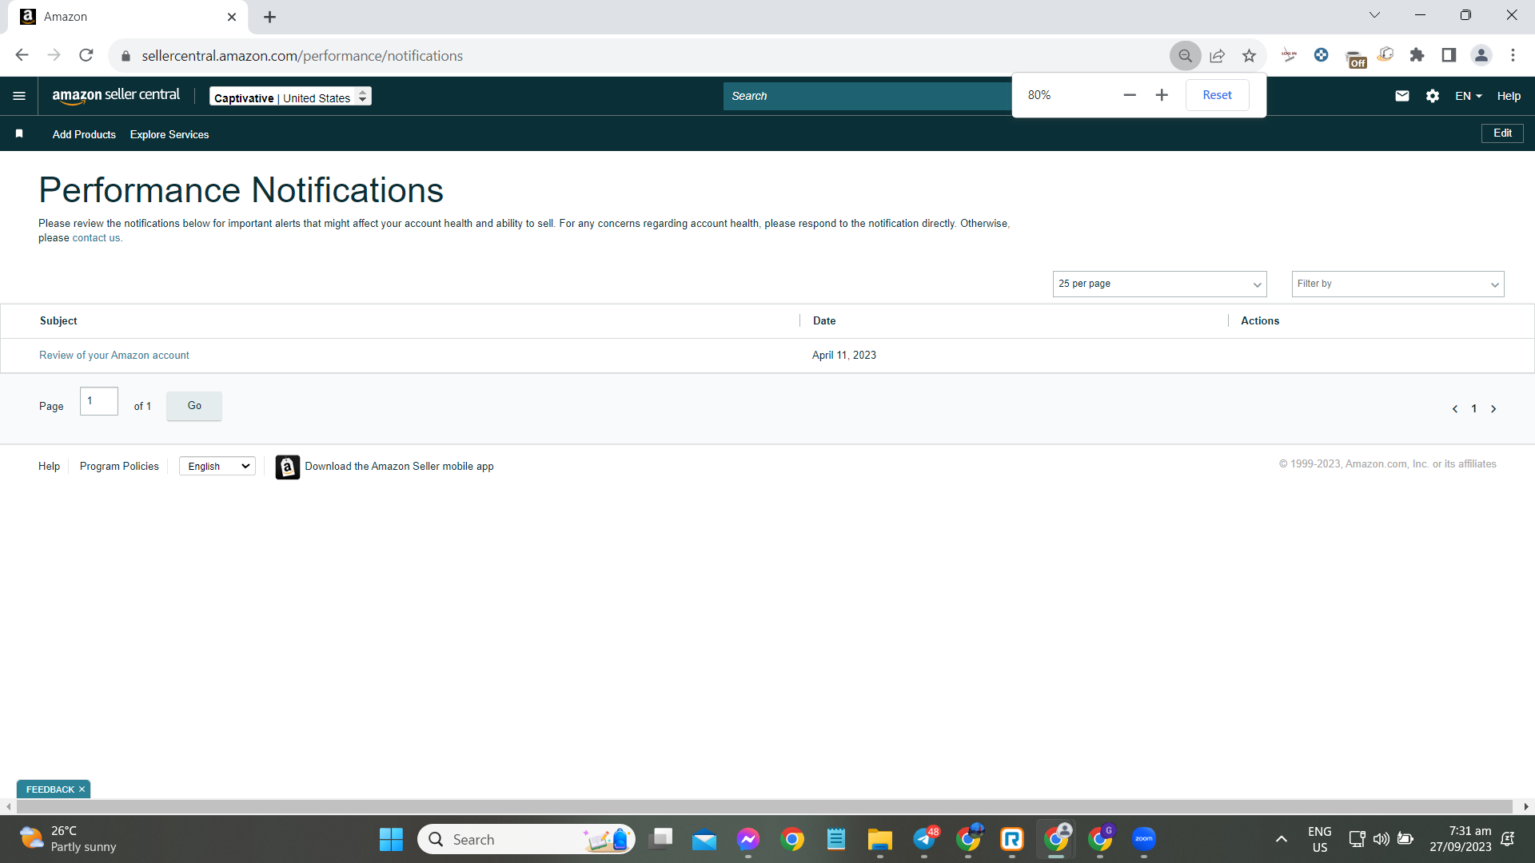This screenshot has width=1535, height=863.
Task: Bookmark this tab with star icon
Action: click(x=1250, y=56)
